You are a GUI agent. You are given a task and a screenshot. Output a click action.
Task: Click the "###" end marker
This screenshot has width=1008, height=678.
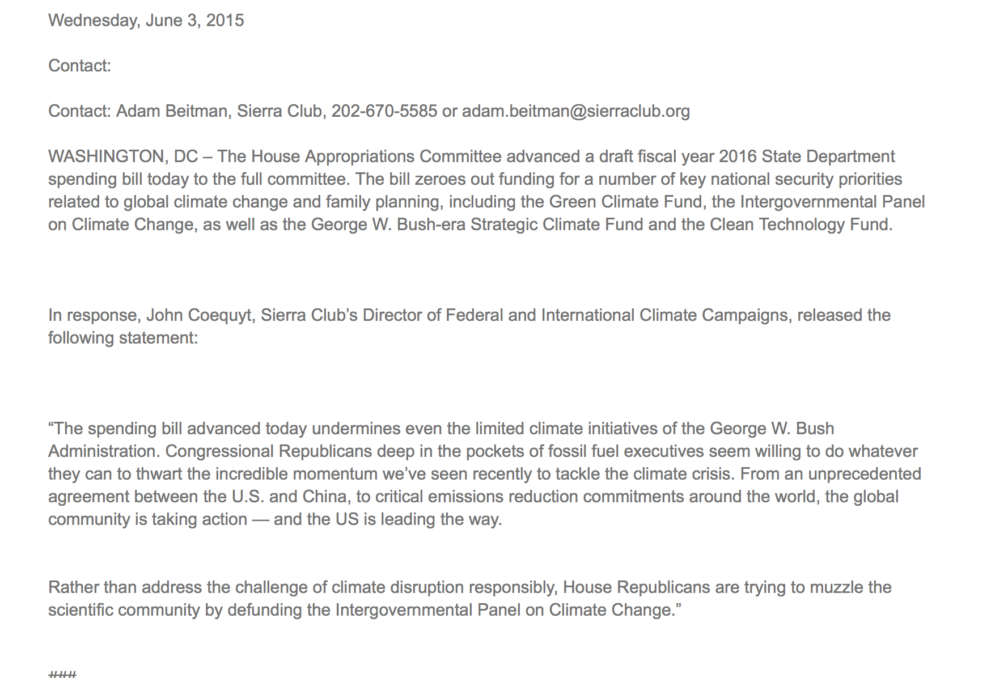[x=62, y=674]
